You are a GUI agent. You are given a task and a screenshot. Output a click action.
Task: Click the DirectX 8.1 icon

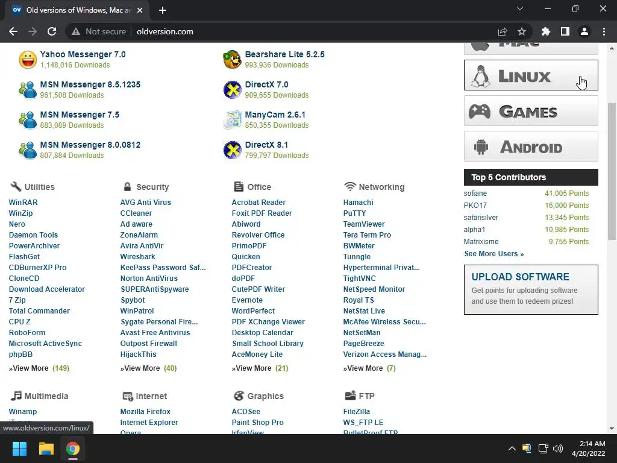(x=233, y=150)
